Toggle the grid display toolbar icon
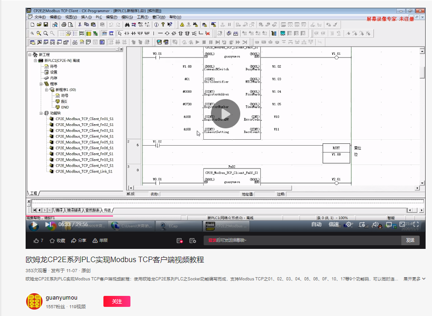 coord(62,33)
